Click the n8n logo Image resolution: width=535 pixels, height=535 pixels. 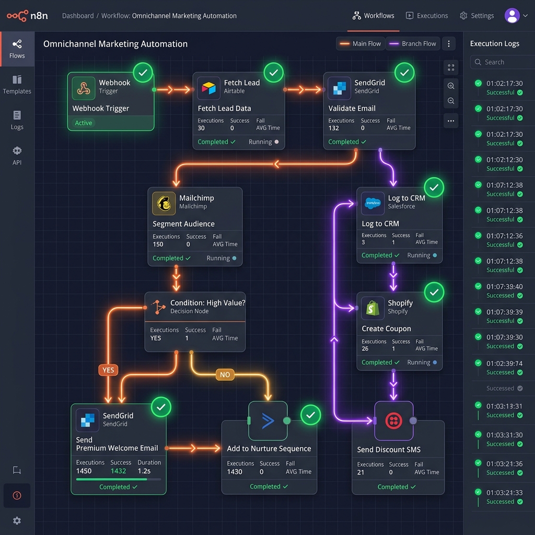coord(27,16)
